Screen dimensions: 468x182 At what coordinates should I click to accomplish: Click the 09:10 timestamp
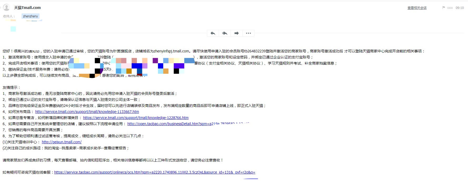pos(460,8)
